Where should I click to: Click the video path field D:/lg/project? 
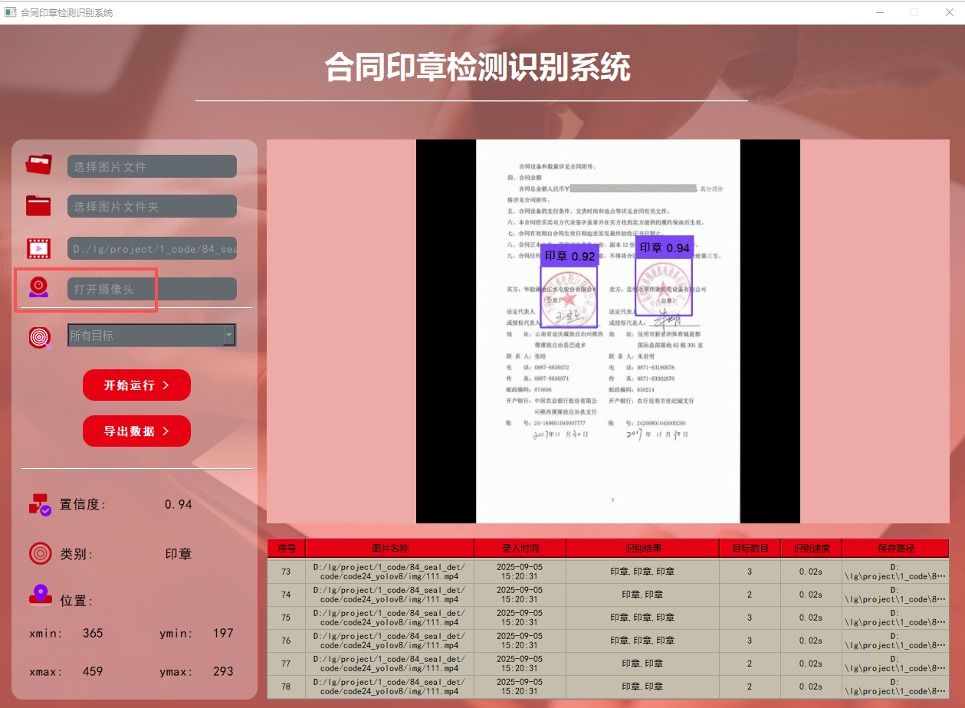coord(152,249)
